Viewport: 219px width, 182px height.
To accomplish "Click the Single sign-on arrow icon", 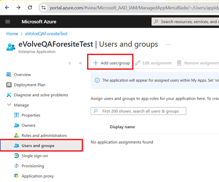I will click(16, 156).
